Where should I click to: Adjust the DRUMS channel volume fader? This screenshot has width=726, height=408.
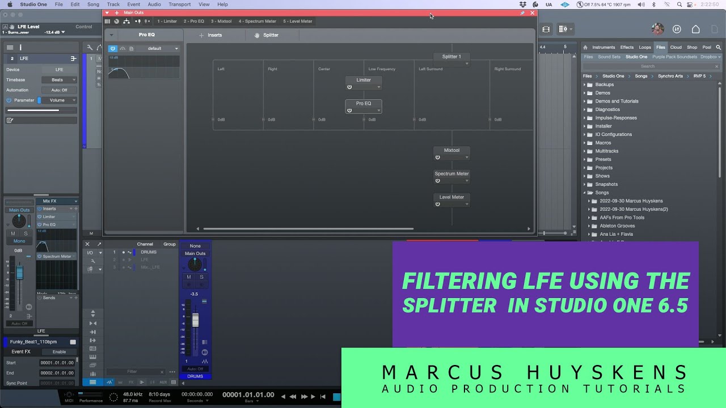click(195, 320)
